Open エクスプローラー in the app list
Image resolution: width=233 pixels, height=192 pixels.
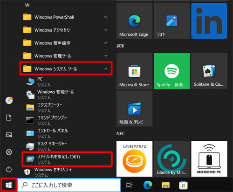click(67, 108)
